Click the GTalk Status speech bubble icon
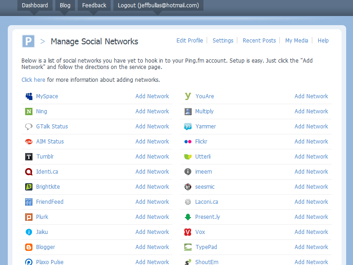 coord(29,127)
